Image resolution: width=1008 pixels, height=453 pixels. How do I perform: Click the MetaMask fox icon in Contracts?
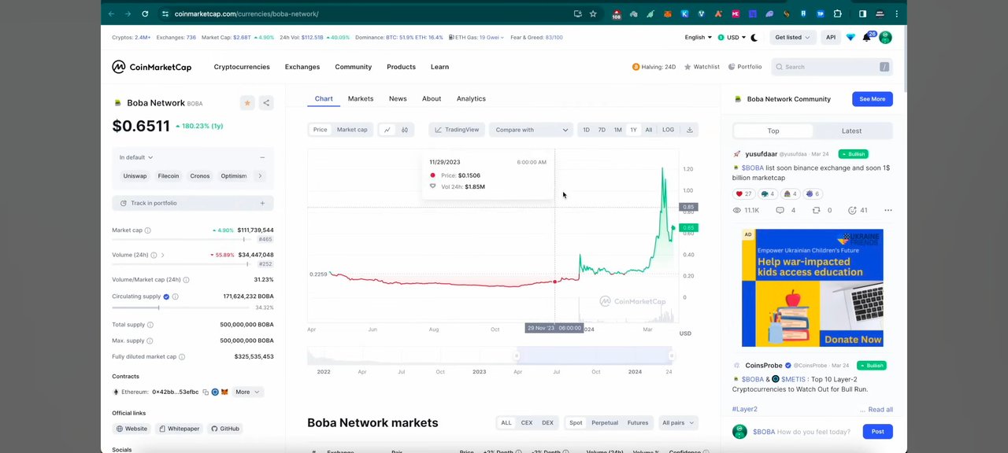(224, 392)
